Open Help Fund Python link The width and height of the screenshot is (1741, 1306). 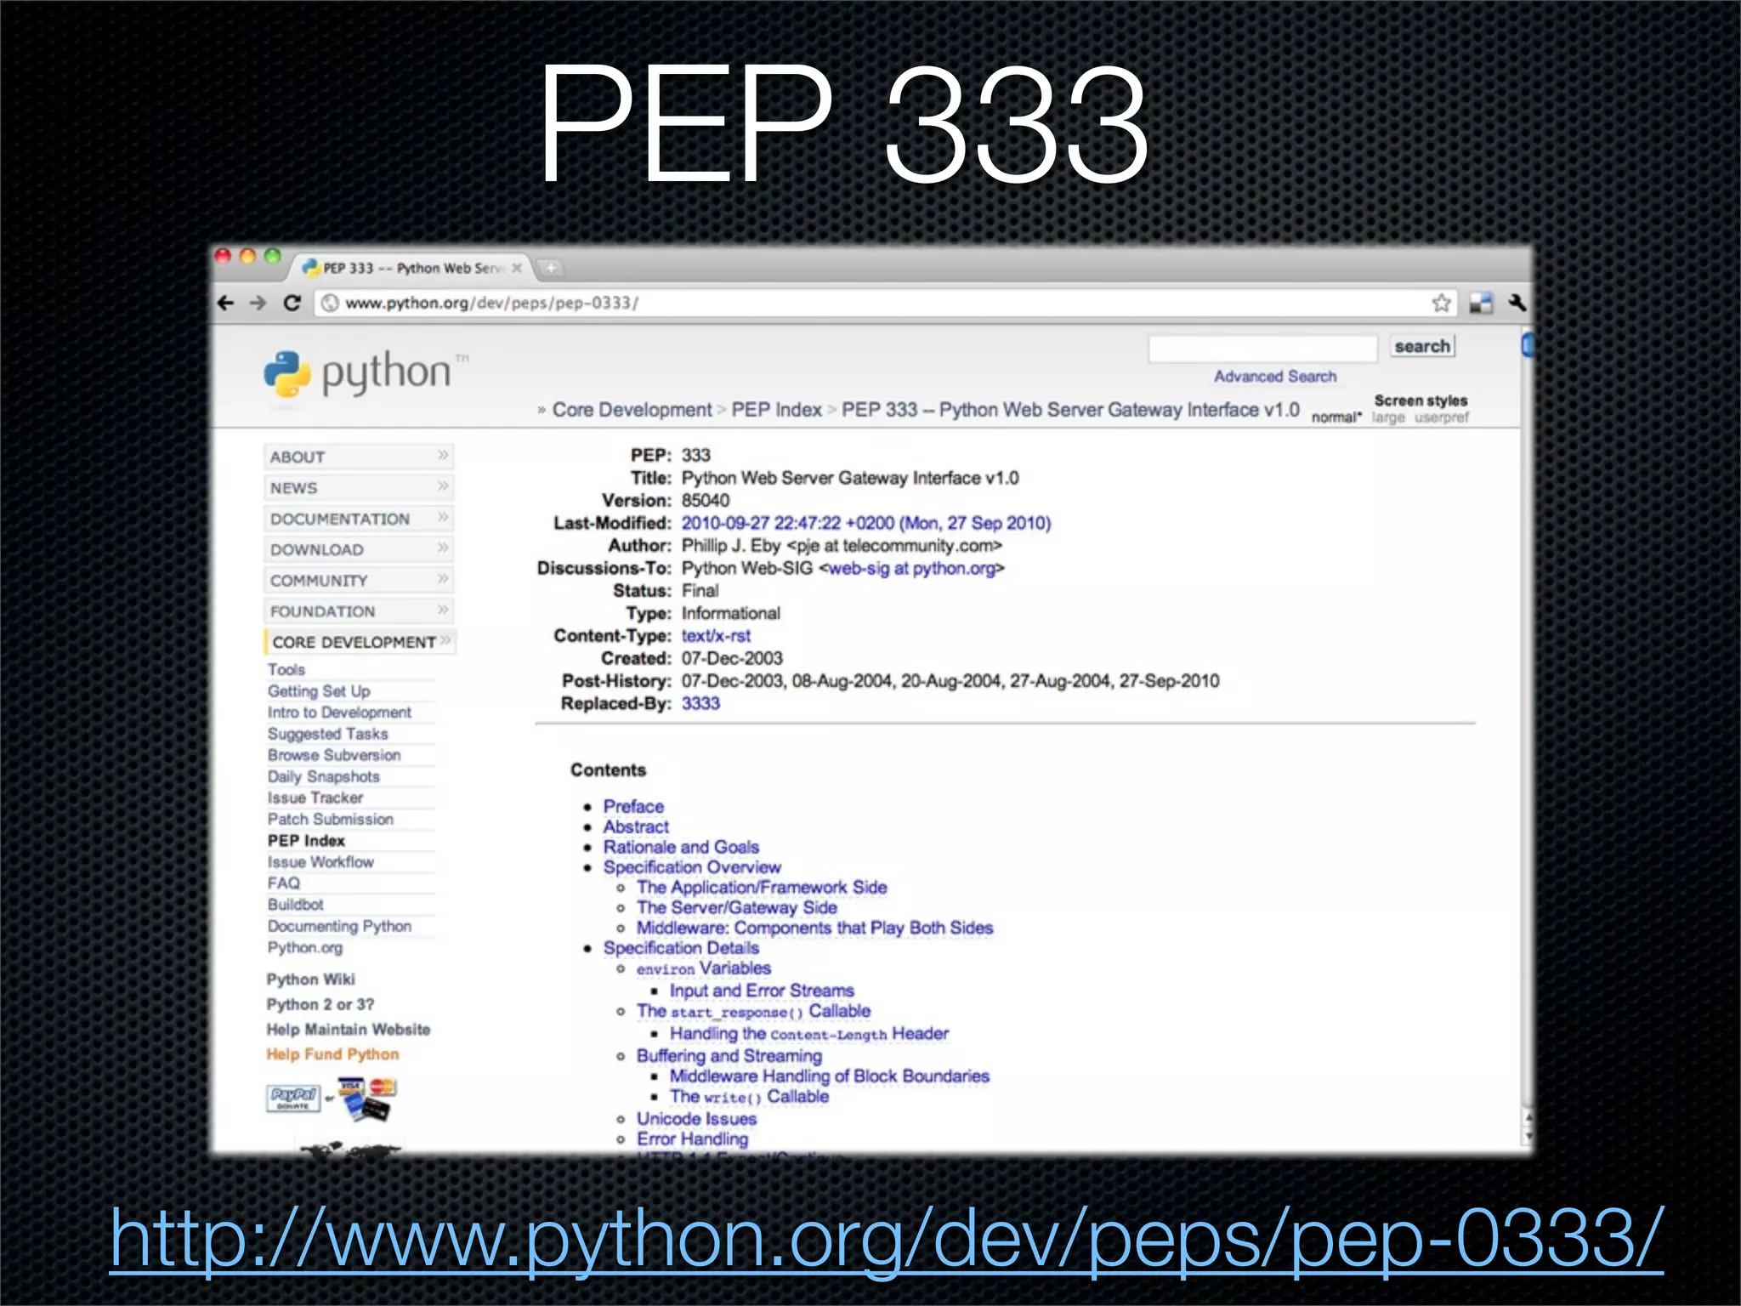332,1053
